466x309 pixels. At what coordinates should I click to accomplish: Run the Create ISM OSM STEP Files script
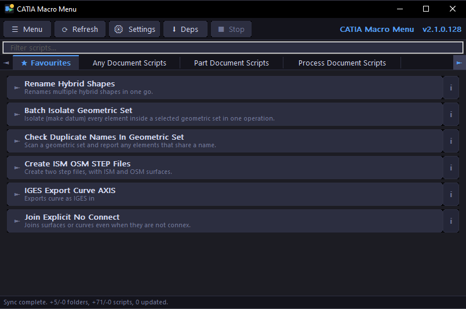click(225, 168)
